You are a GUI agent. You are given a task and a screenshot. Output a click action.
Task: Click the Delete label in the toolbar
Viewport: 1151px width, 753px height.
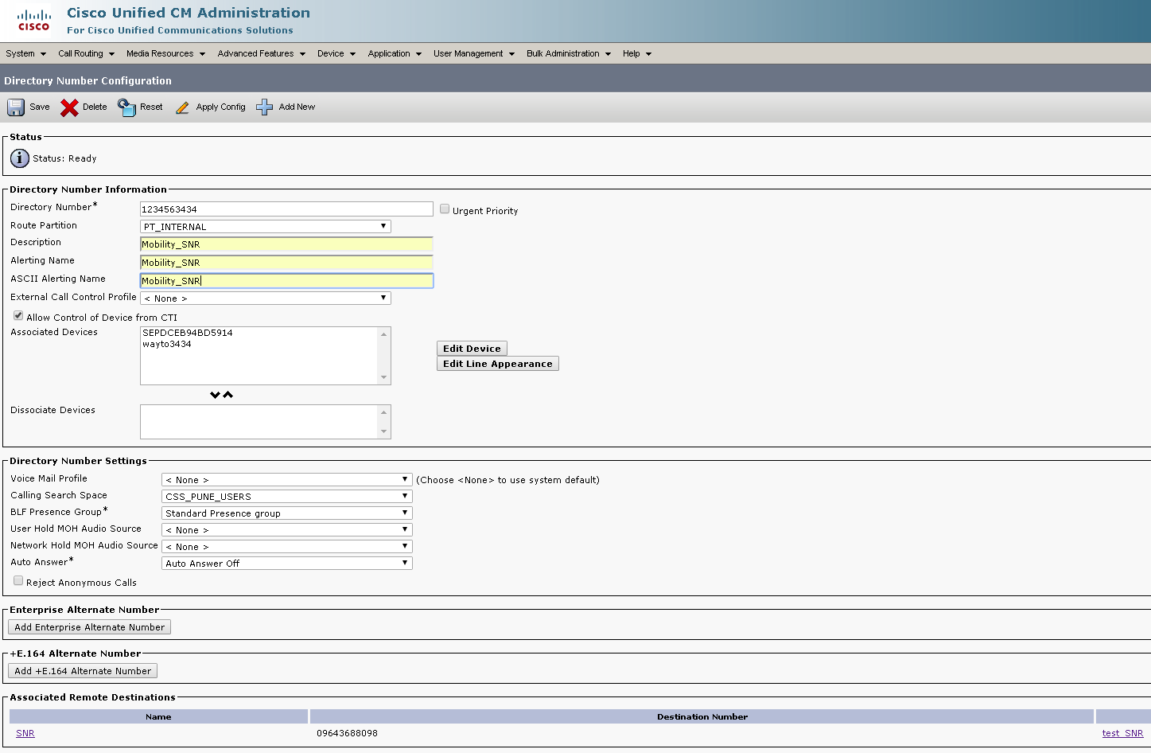(x=95, y=107)
